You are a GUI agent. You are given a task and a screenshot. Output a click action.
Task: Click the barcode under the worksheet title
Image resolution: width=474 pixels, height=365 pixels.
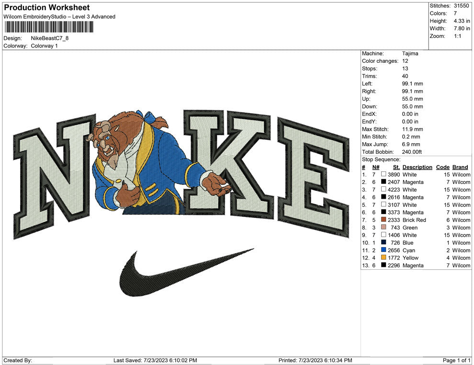click(48, 27)
